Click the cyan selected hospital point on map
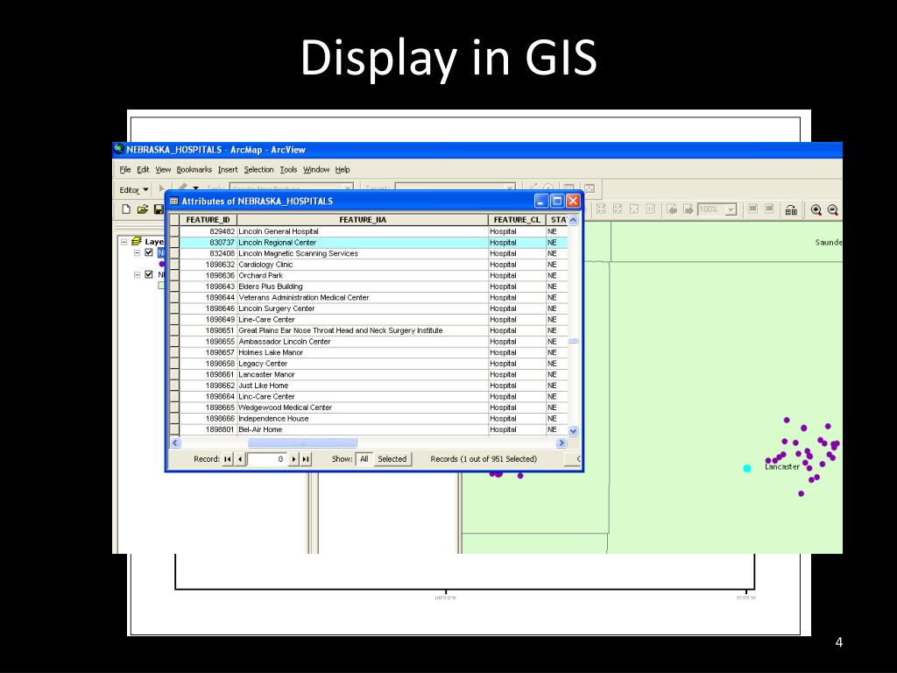 pyautogui.click(x=747, y=468)
